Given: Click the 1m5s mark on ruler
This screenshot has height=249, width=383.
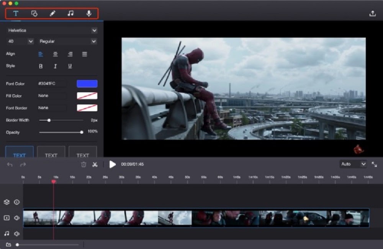Looking at the screenshot, I should pos(237,177).
